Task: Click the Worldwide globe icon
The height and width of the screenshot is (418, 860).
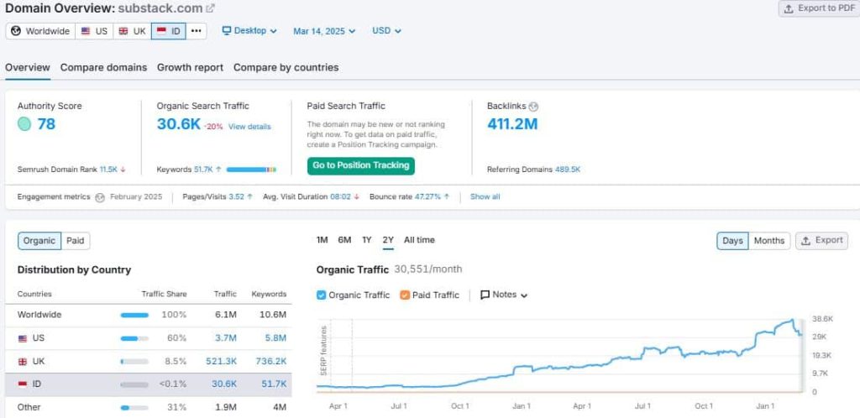Action: (x=17, y=31)
